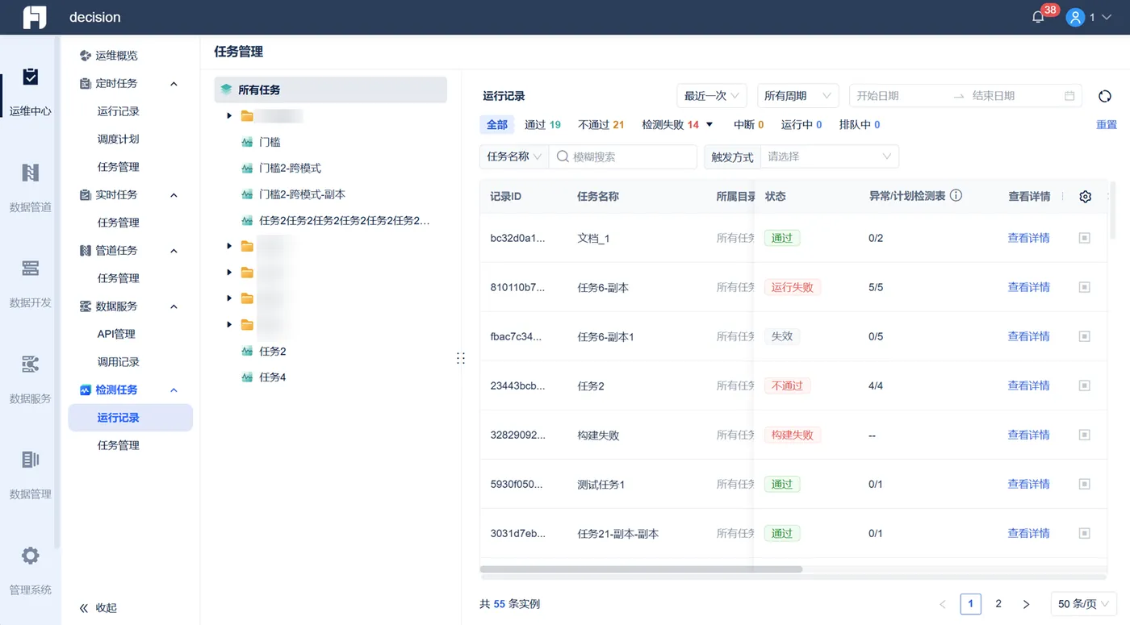Click the row action icon for 测试任务1

coord(1085,484)
